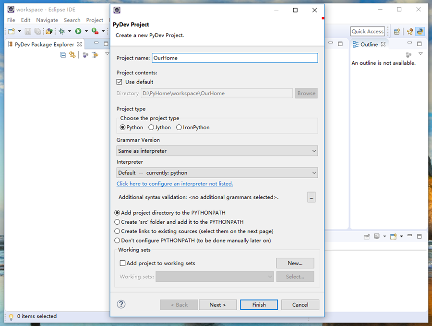Click link to configure an interpreter not listed
Screen dimensions: 432x326
point(175,184)
